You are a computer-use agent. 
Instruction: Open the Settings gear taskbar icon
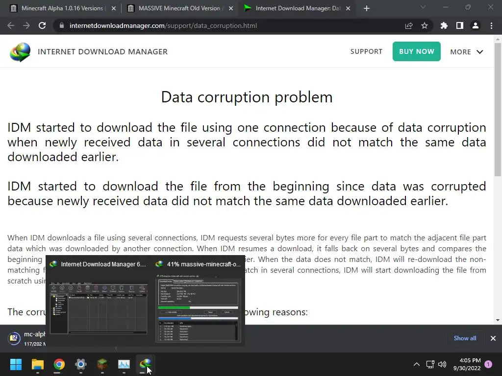click(81, 364)
